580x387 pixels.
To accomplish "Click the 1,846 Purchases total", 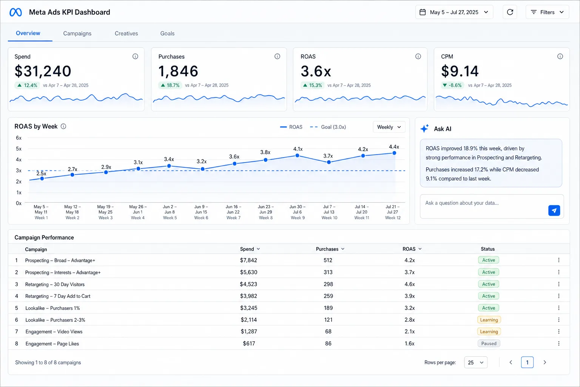I will pos(178,71).
